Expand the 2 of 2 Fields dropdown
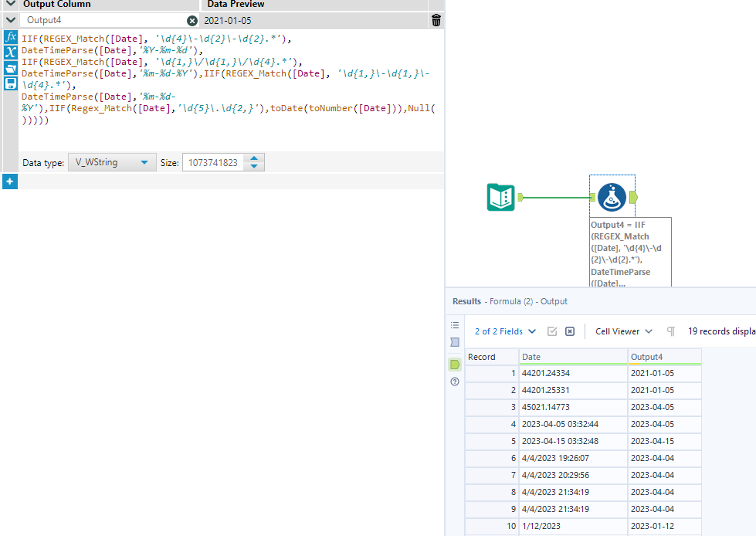The height and width of the screenshot is (536, 756). pyautogui.click(x=504, y=331)
